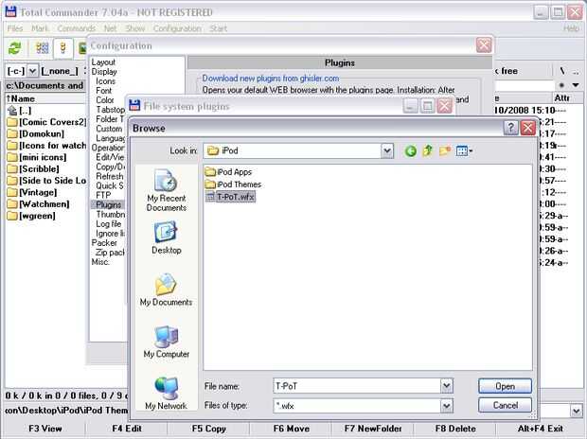Open the [wgreen] folder
Viewport: 587px width, 439px height.
31,216
